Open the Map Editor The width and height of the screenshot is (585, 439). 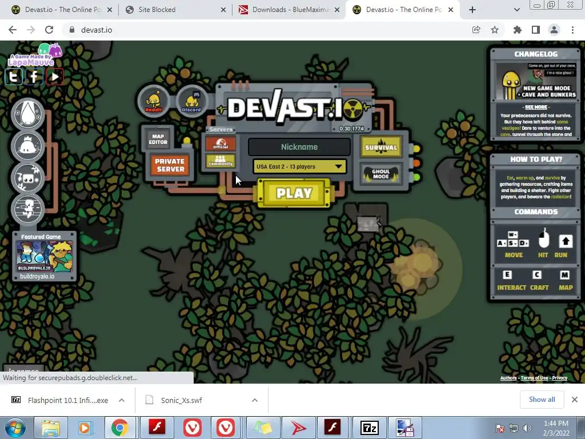pos(158,139)
